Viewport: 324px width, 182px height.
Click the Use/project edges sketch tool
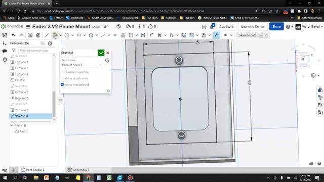pos(131,35)
